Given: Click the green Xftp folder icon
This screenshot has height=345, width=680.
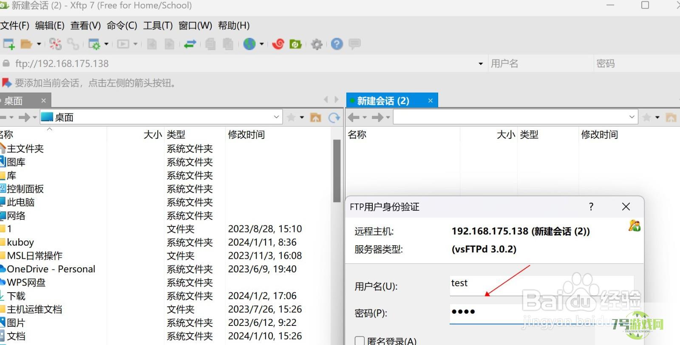Looking at the screenshot, I should [295, 44].
